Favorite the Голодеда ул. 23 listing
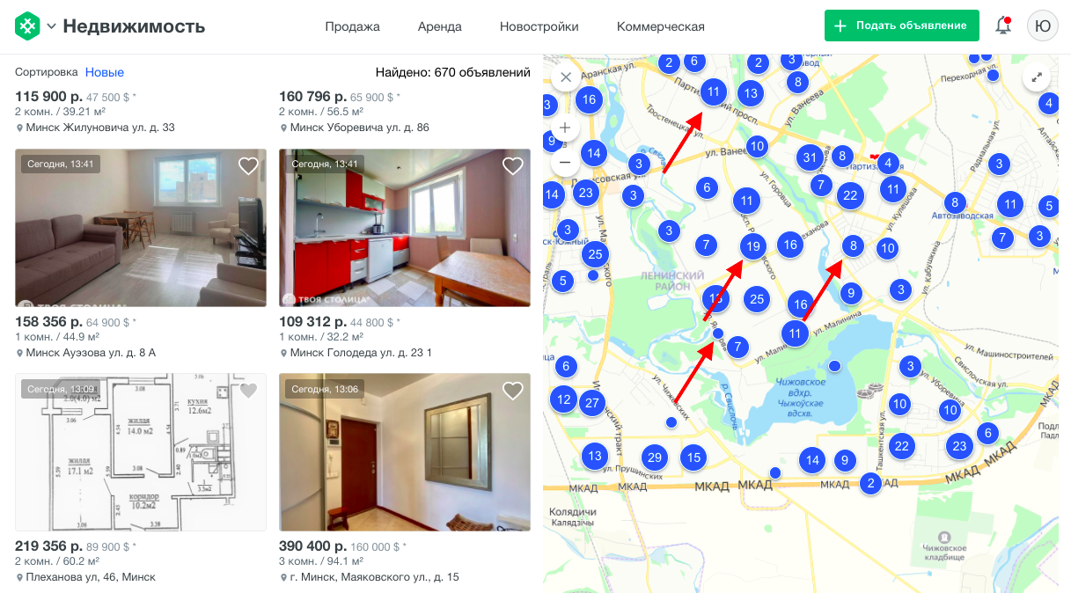 (513, 165)
